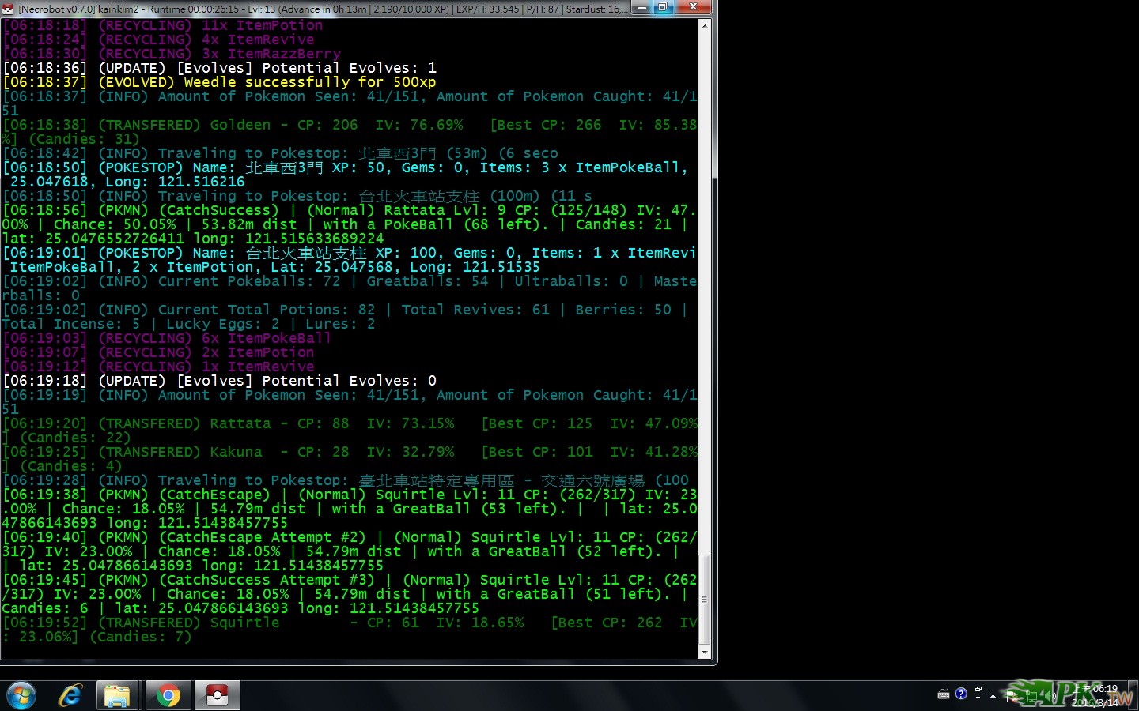Image resolution: width=1139 pixels, height=711 pixels.
Task: Open the volume speaker tray icon
Action: click(1050, 696)
